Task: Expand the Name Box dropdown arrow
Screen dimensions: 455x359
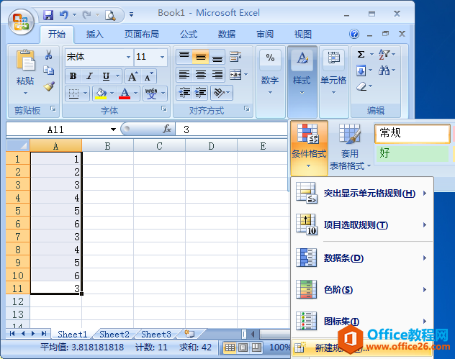Action: [113, 129]
